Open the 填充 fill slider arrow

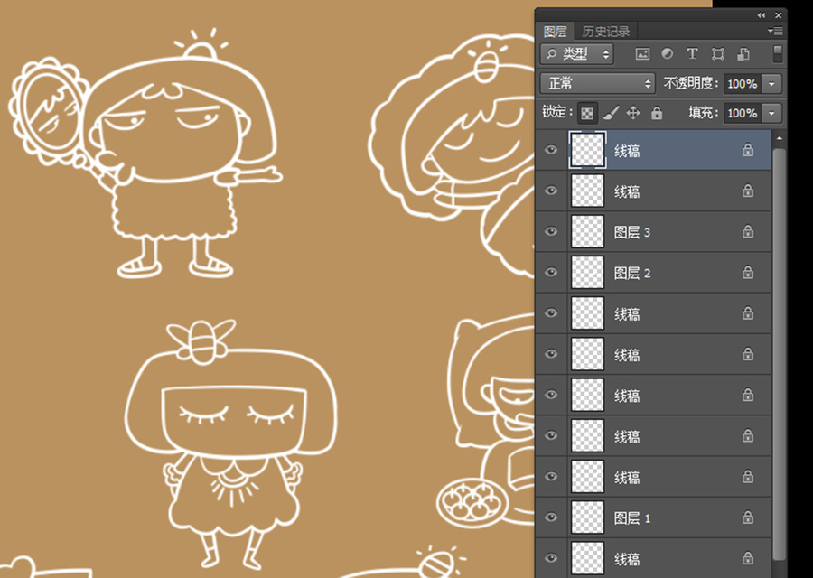[771, 113]
